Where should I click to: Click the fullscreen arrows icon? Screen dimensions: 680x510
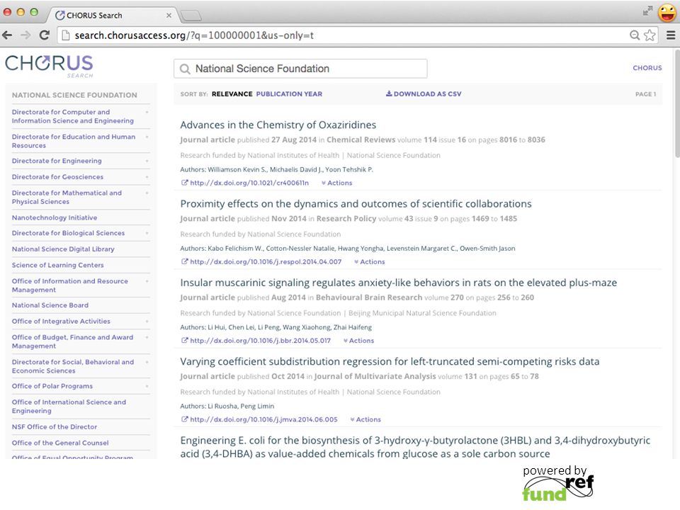click(x=647, y=11)
